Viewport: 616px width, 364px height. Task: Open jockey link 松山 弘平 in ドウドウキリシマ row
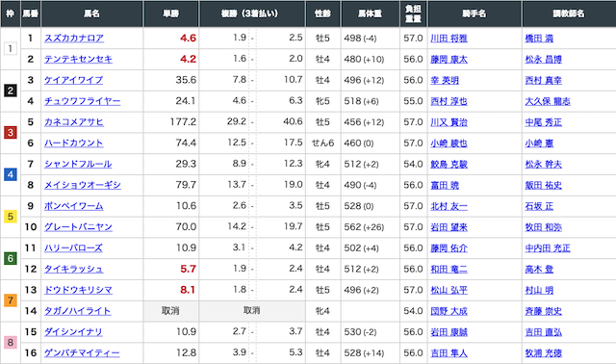click(449, 291)
